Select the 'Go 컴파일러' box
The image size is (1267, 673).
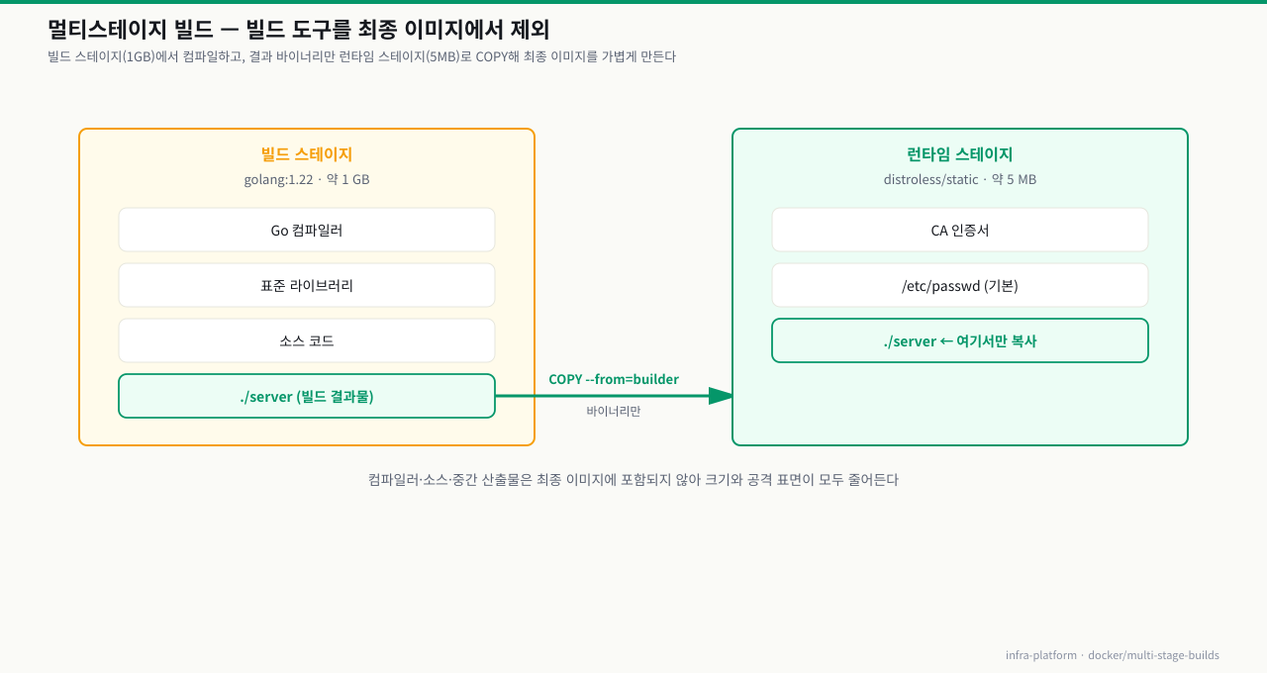click(x=307, y=230)
